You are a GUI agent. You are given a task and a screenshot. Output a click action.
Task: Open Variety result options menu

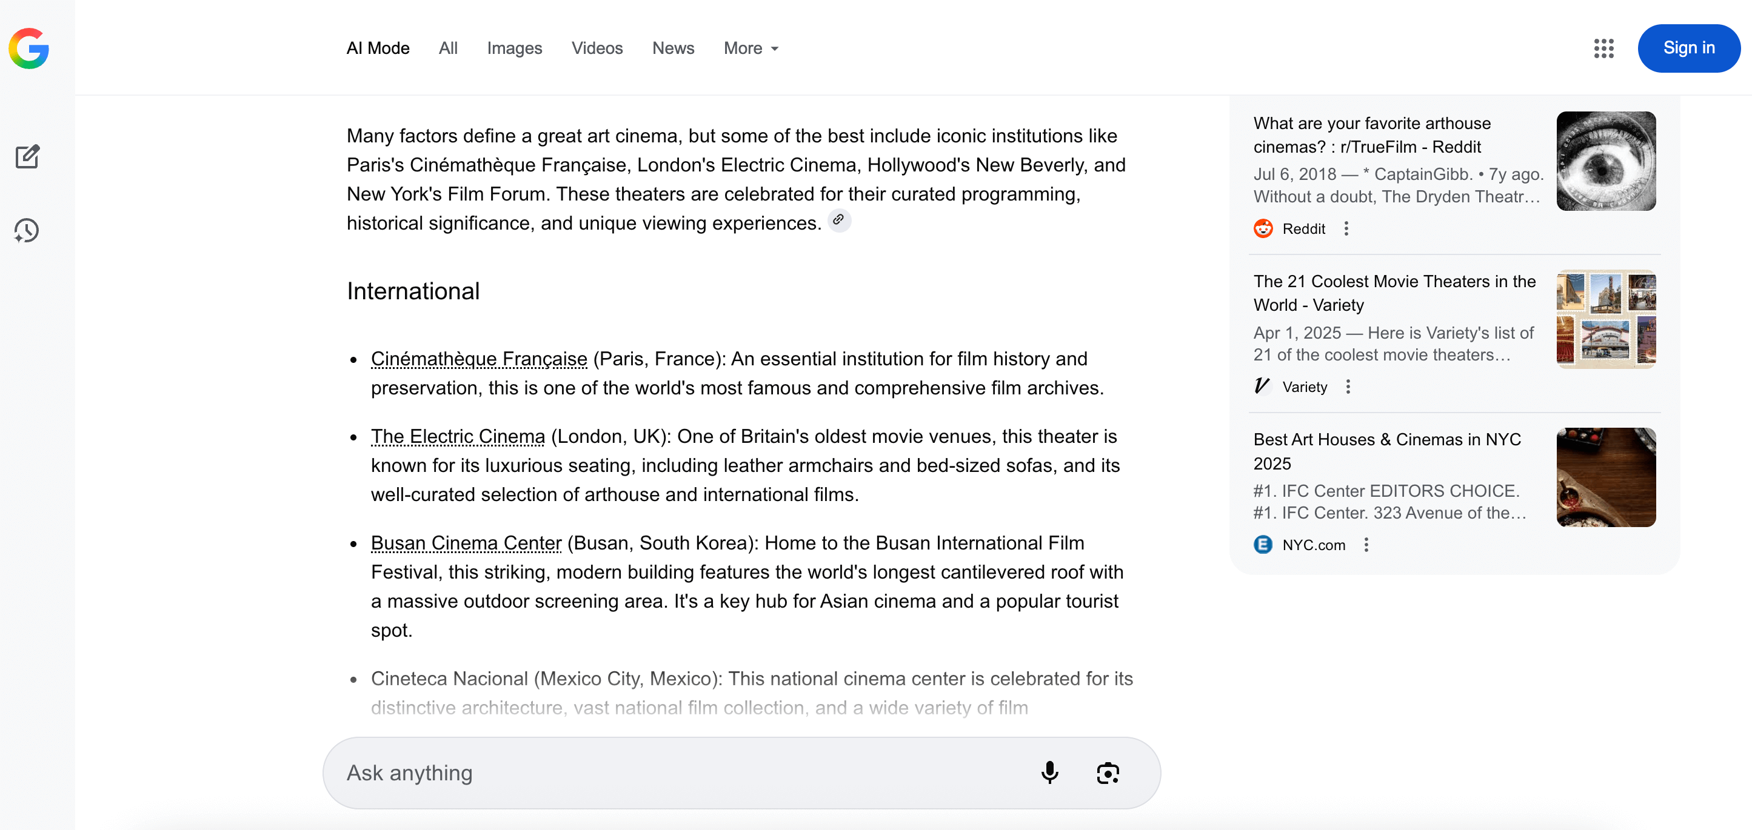(1348, 387)
